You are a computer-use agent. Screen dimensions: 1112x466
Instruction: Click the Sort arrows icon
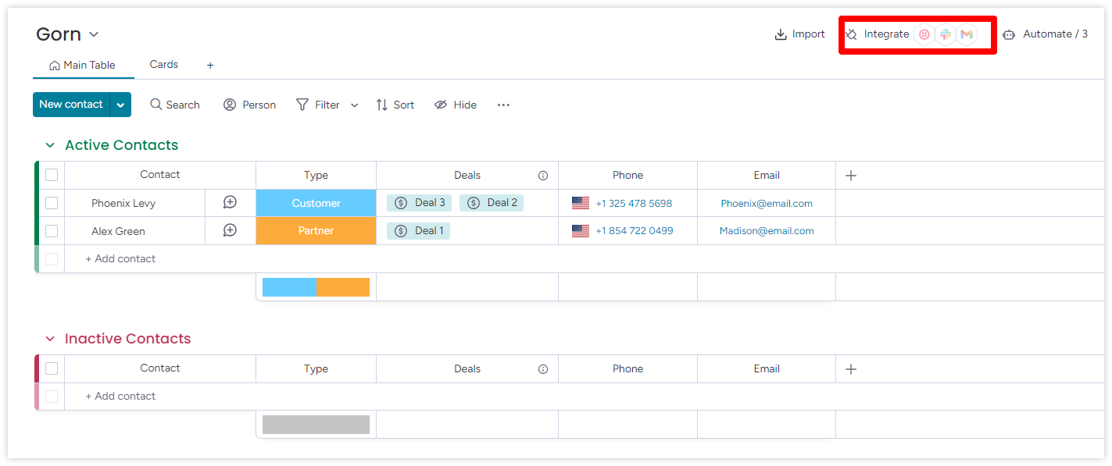click(382, 105)
